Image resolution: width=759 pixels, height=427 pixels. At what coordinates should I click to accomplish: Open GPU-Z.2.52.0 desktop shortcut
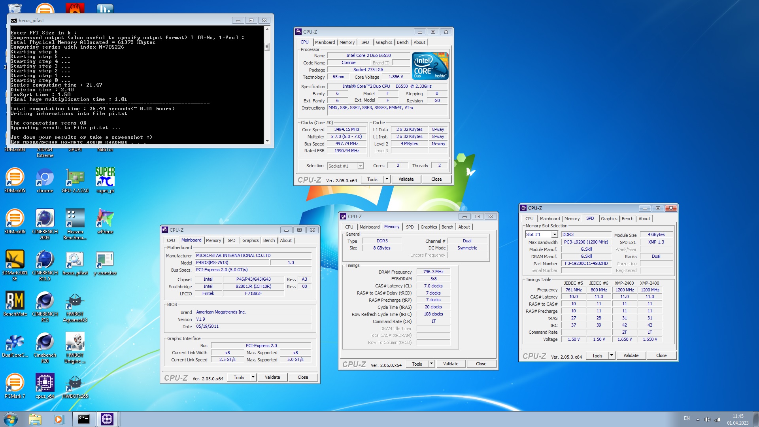(x=75, y=180)
